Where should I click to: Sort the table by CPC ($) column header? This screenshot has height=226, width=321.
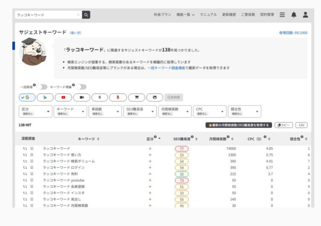coord(259,139)
